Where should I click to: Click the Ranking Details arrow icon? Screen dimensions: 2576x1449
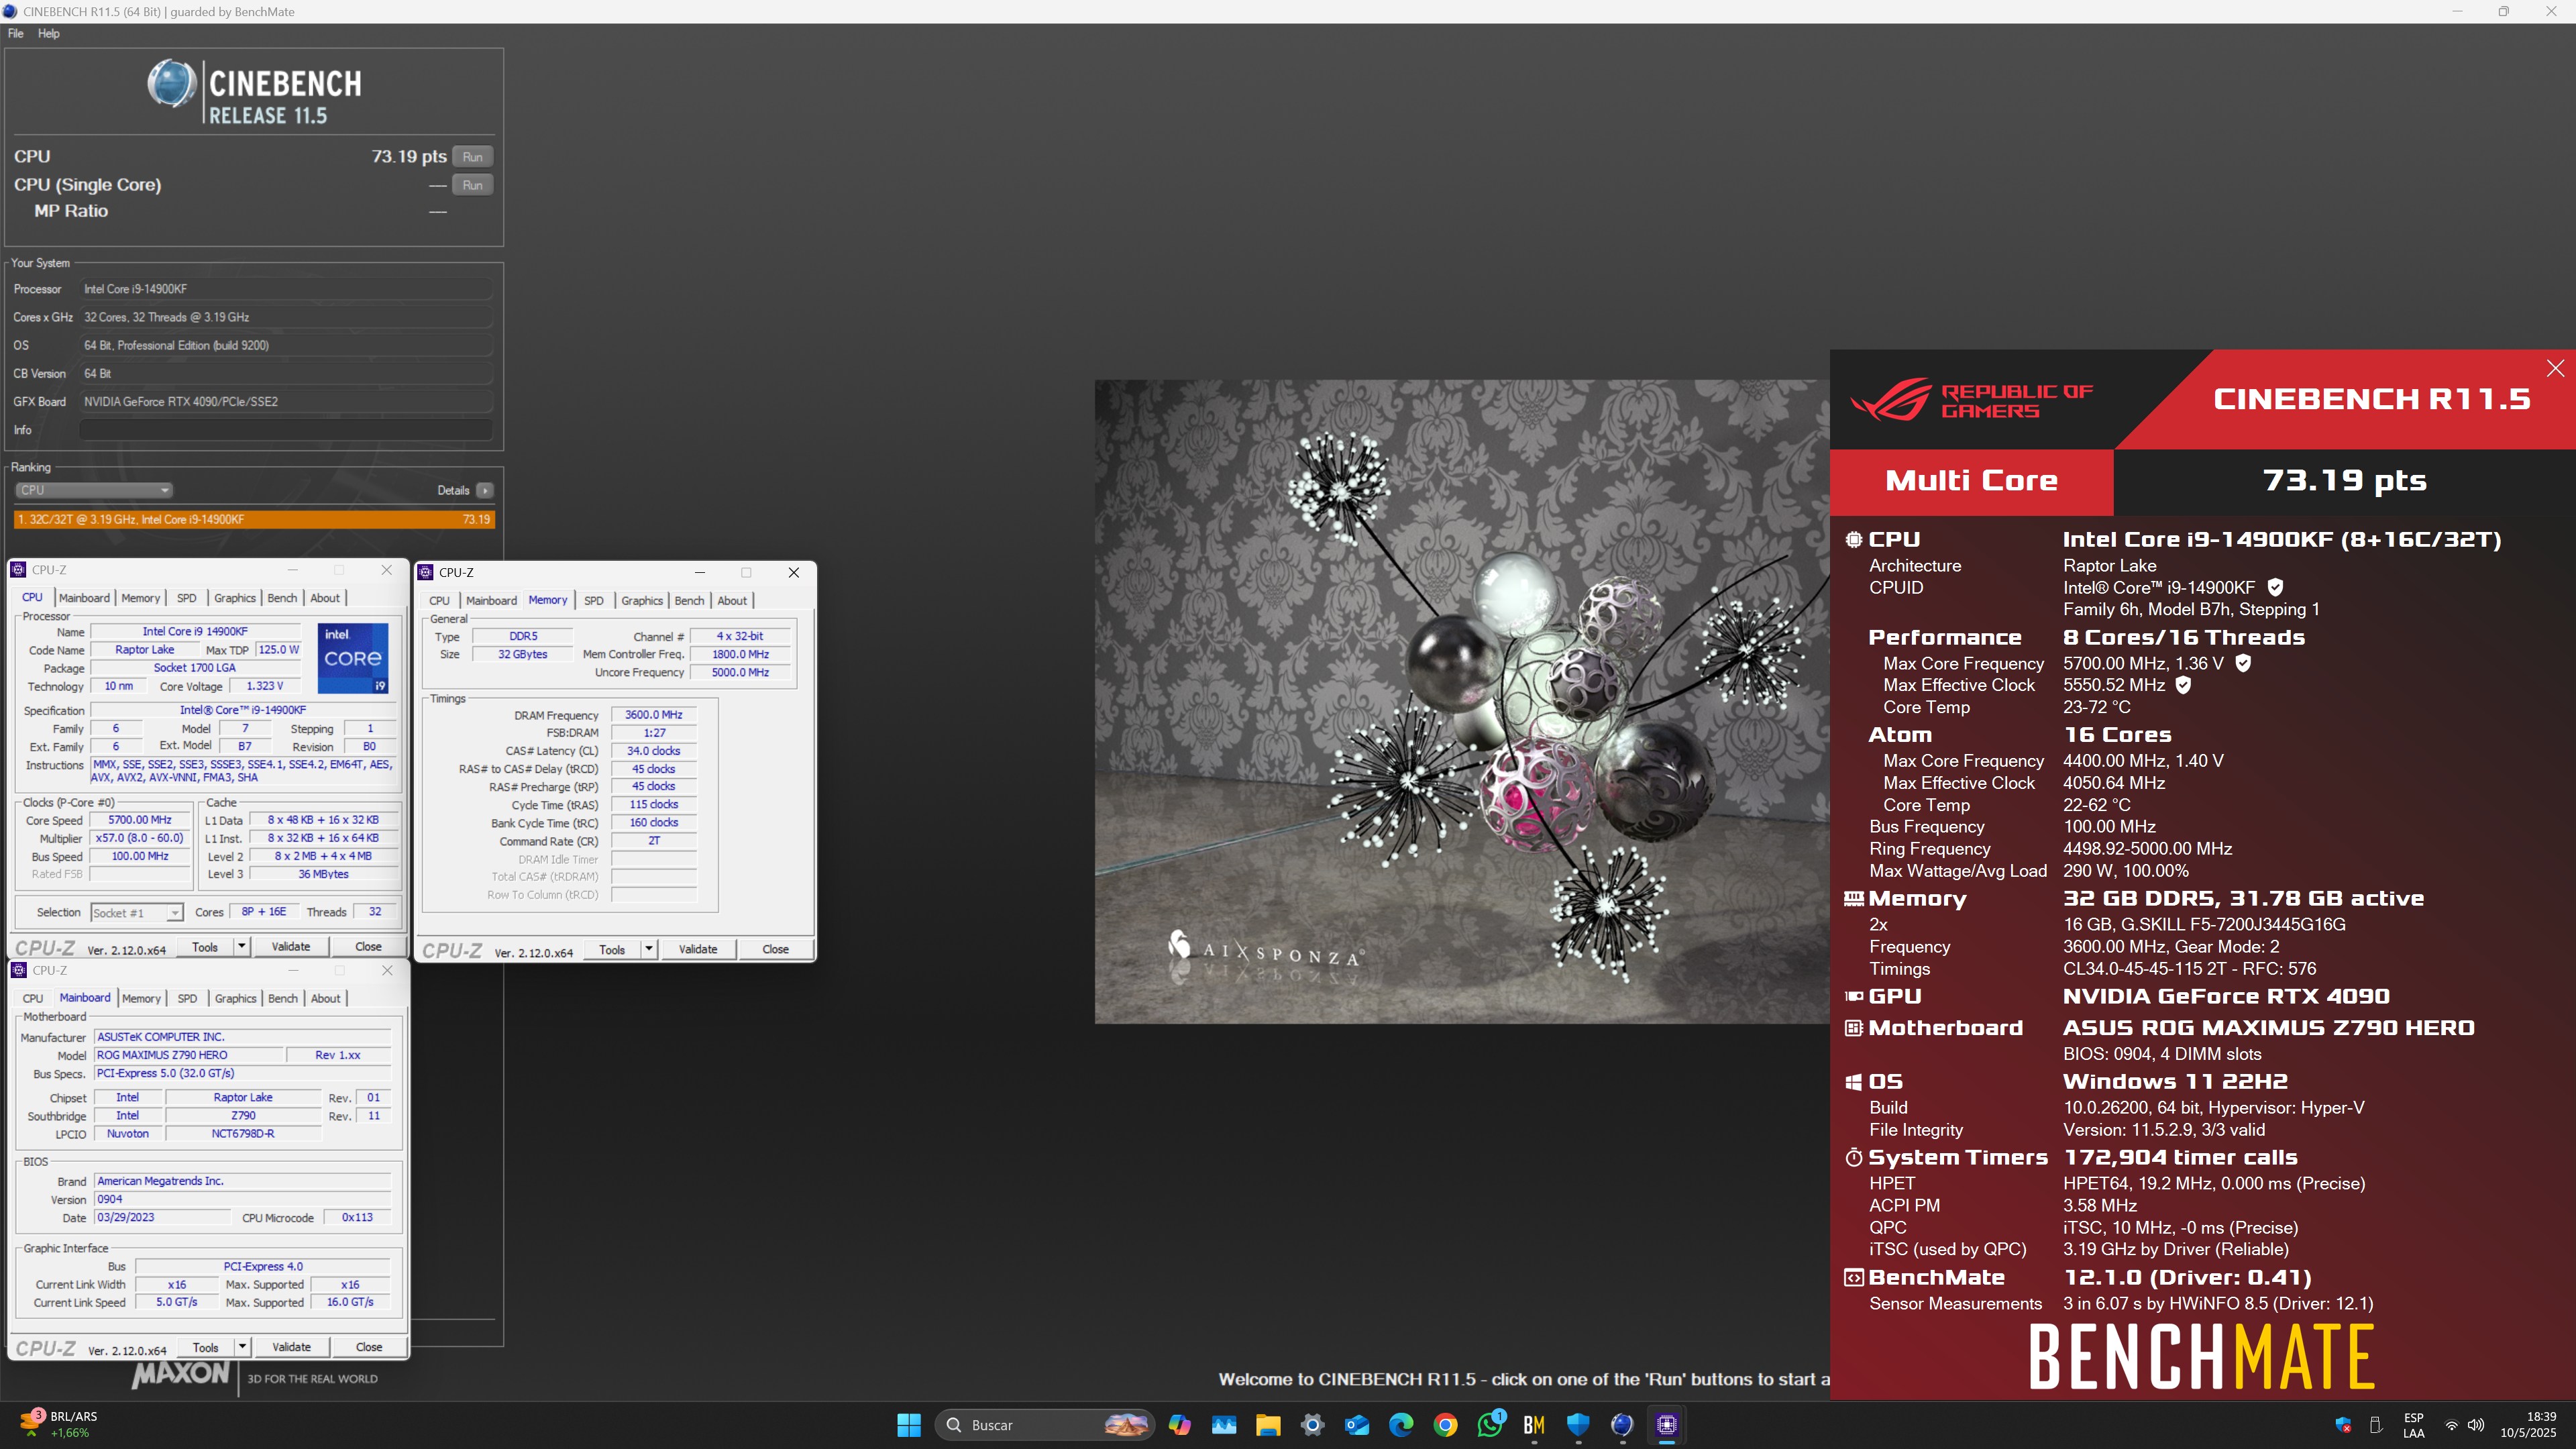click(x=485, y=490)
